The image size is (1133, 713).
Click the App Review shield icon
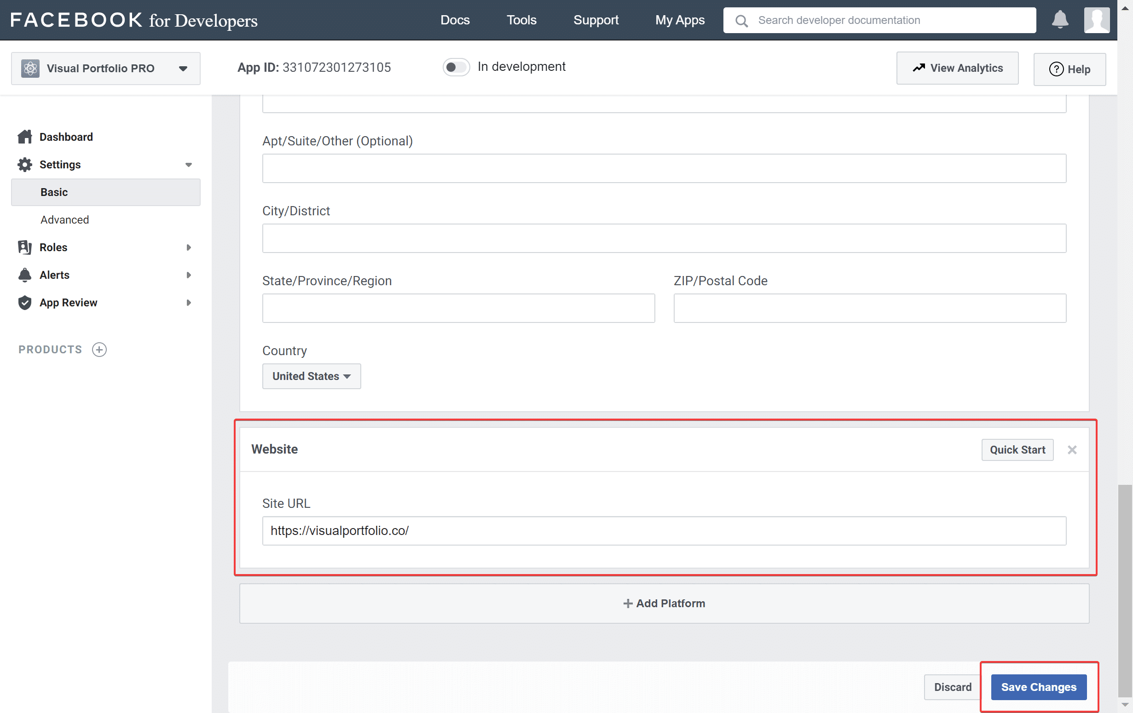tap(25, 303)
